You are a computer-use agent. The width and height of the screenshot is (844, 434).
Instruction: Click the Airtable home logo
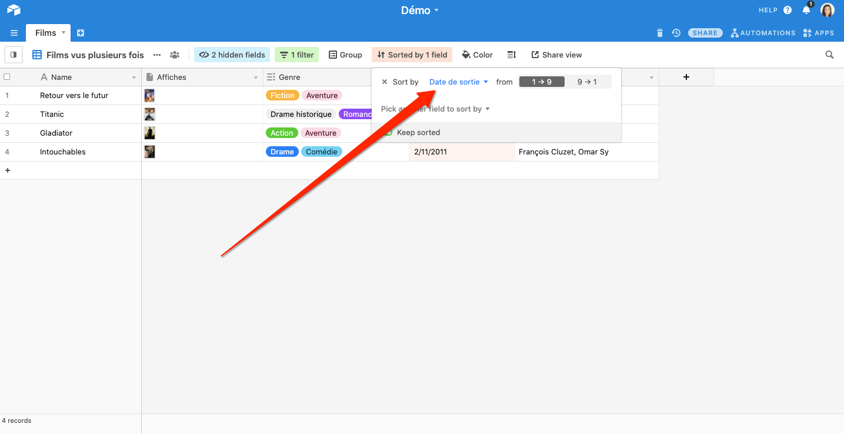14,10
